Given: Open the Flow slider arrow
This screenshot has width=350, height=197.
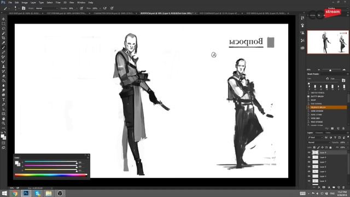Looking at the screenshot, I should point(100,8).
